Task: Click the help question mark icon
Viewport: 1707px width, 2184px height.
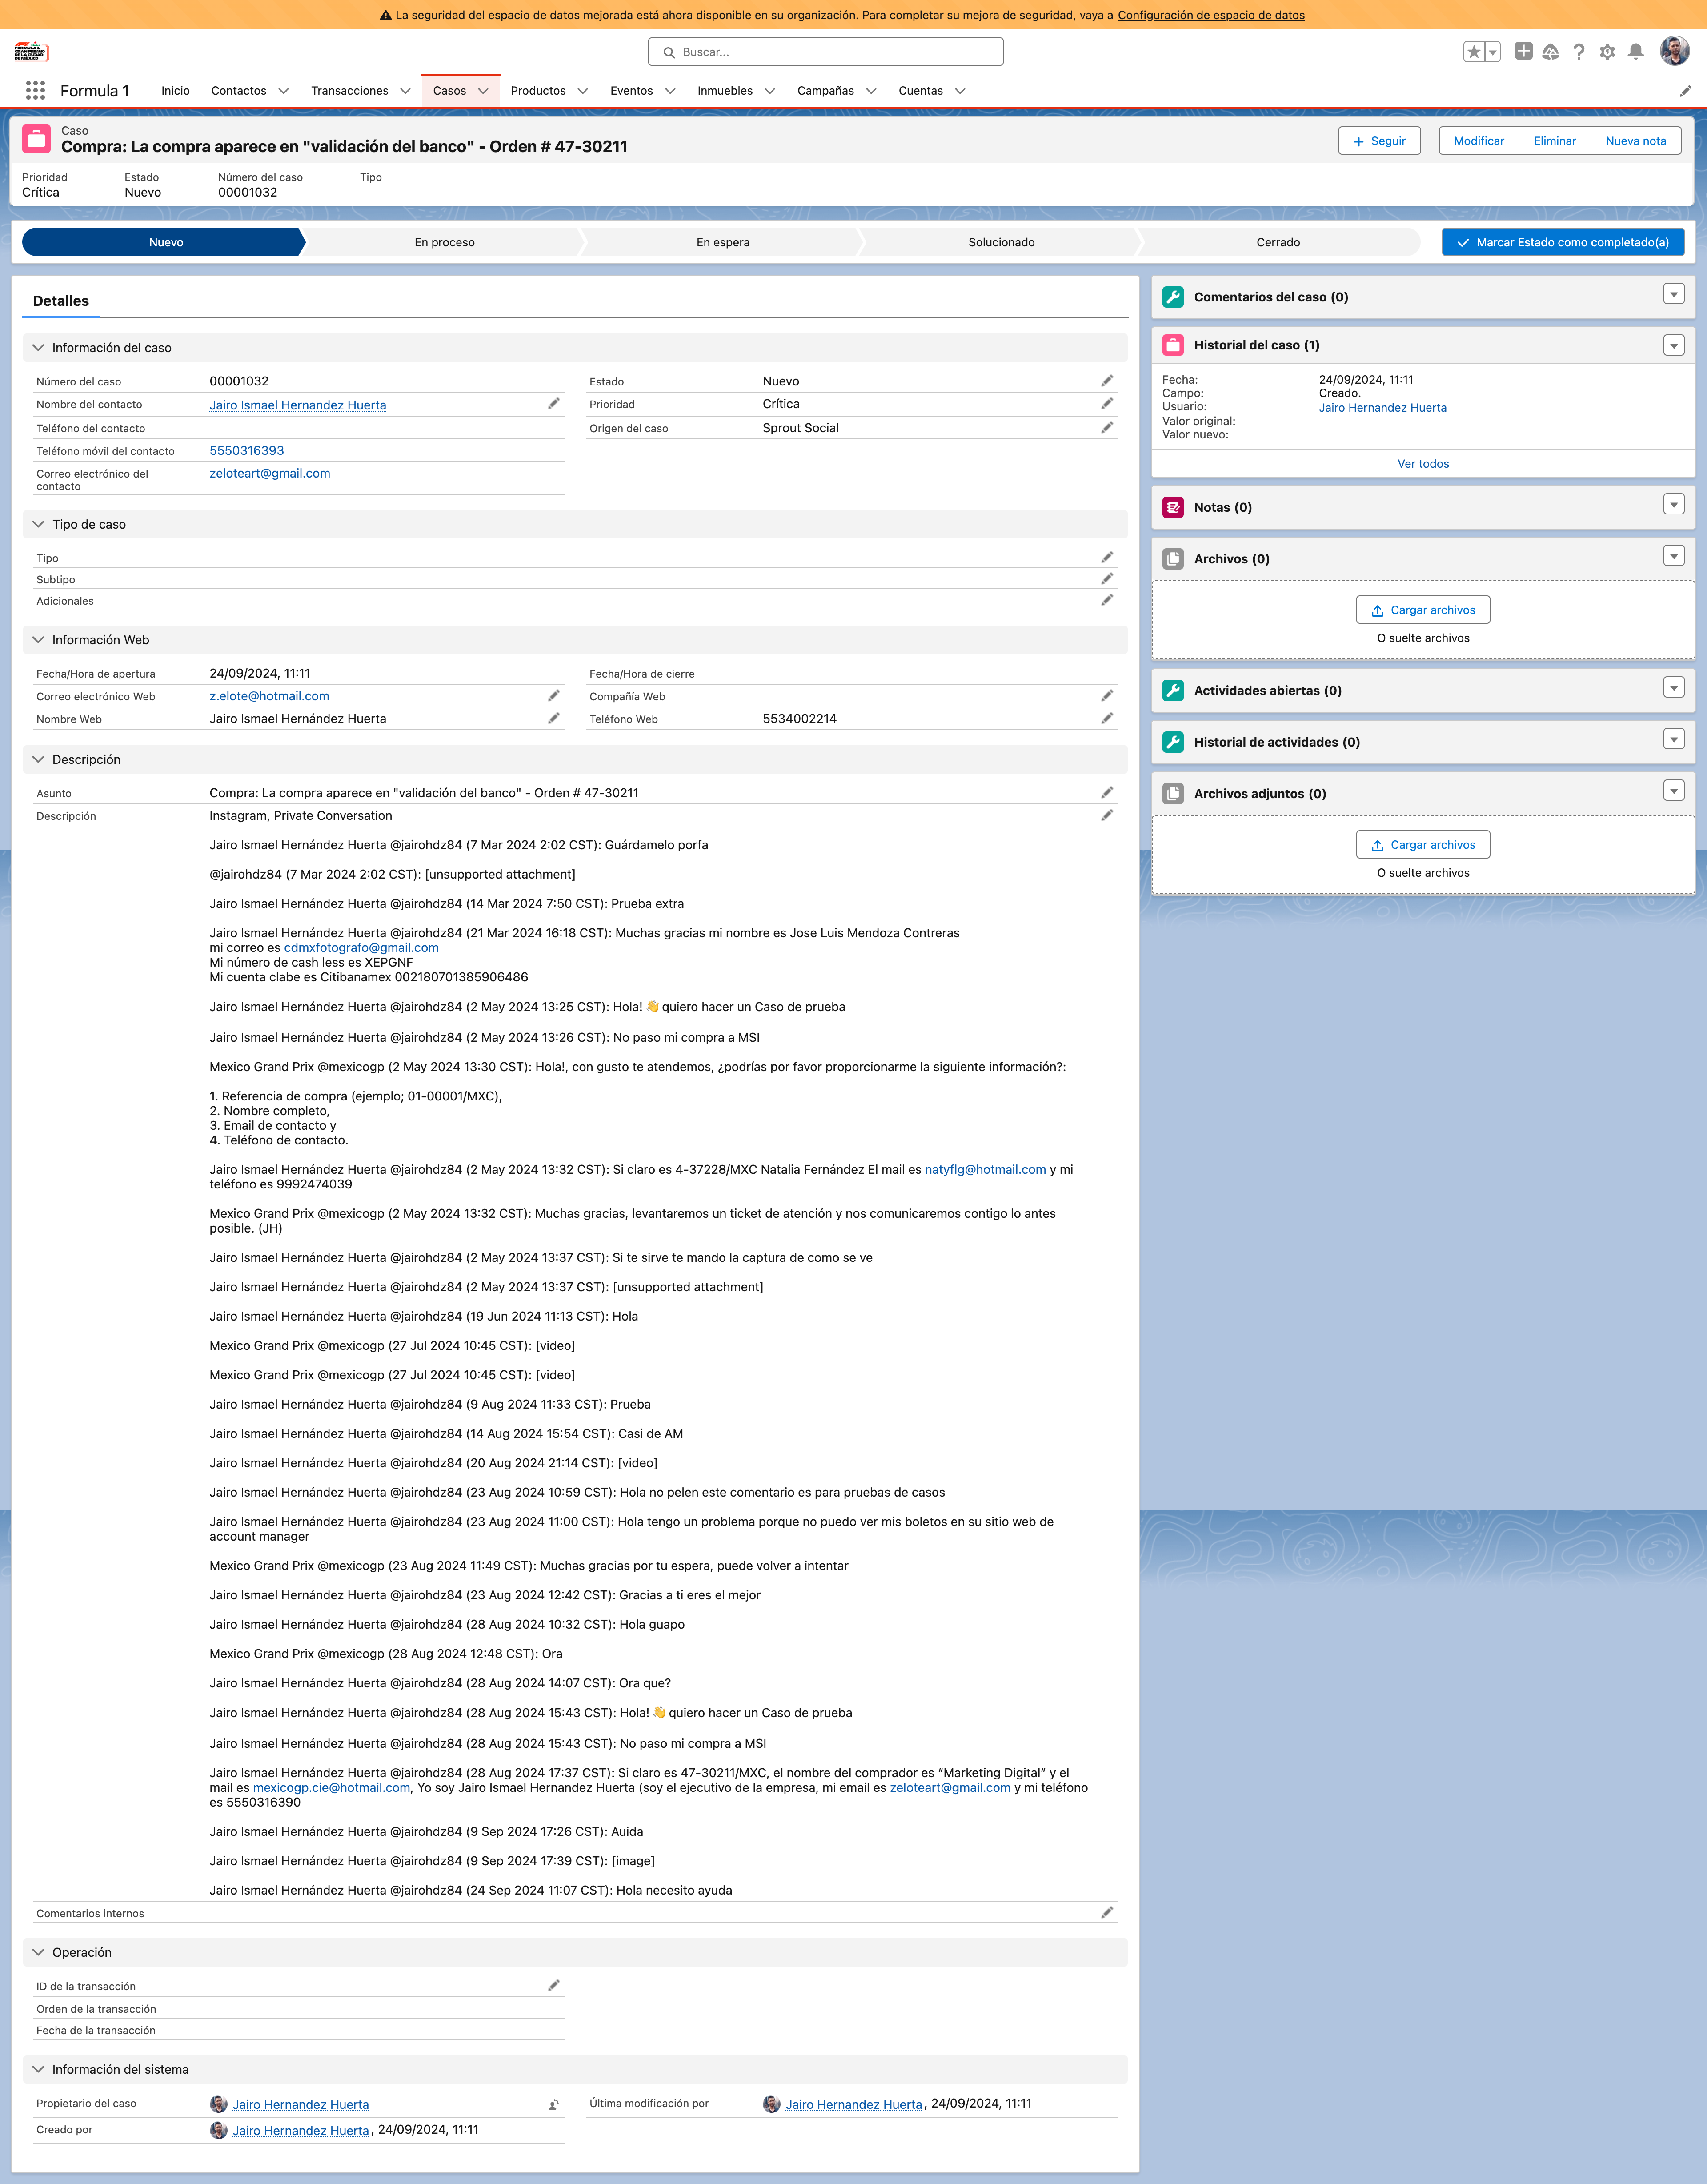Action: click(1579, 52)
